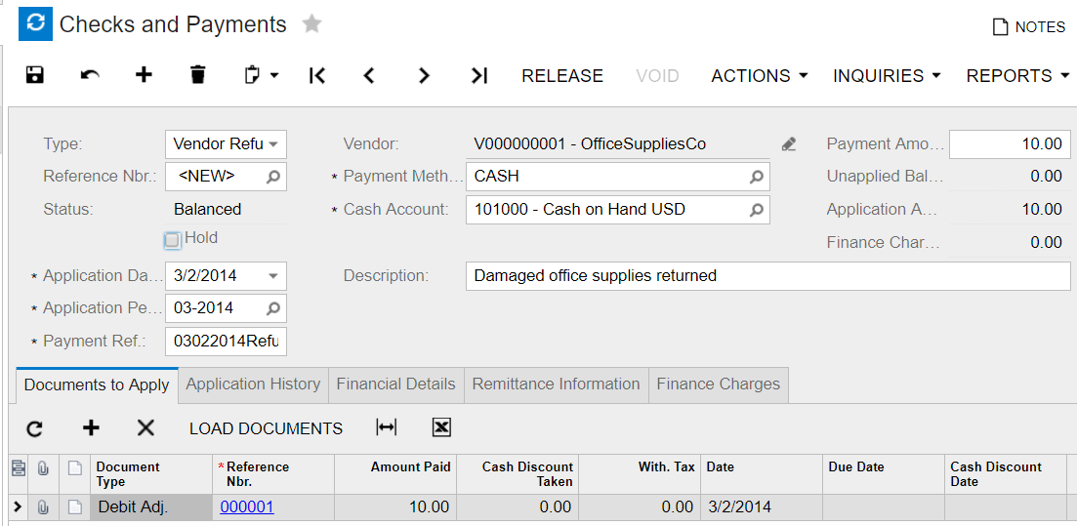Click the refresh icon beside Checks and Payments
The width and height of the screenshot is (1077, 526).
coord(36,24)
